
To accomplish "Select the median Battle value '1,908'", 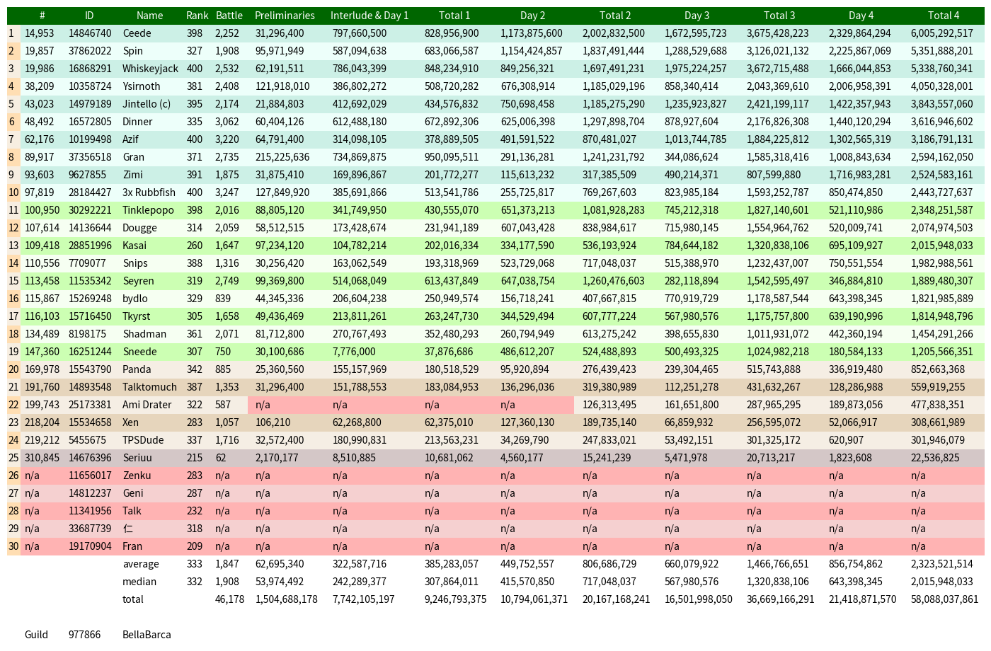I will click(x=227, y=582).
